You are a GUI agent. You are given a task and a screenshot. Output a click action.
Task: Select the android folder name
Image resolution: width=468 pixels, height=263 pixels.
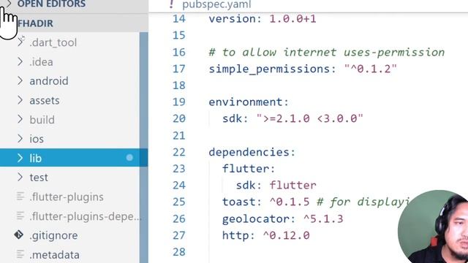49,81
